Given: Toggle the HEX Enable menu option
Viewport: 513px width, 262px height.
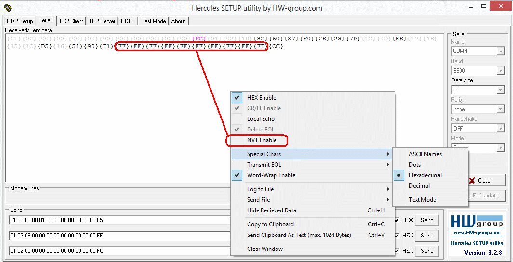Looking at the screenshot, I should 262,98.
